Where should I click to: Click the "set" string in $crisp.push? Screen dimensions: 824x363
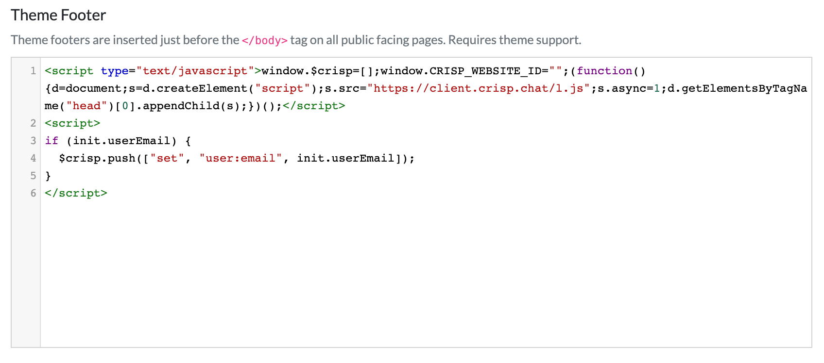coord(167,158)
